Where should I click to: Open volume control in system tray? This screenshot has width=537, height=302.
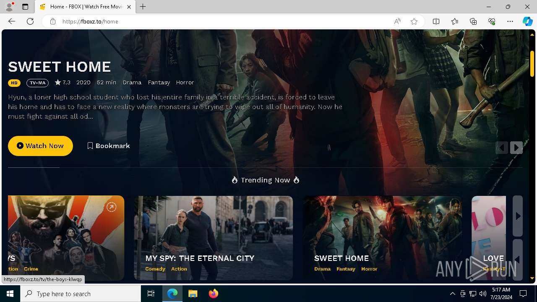(x=483, y=294)
